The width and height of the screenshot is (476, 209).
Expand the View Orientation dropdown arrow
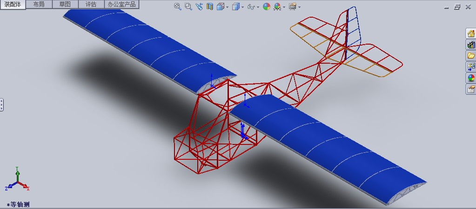pos(227,7)
